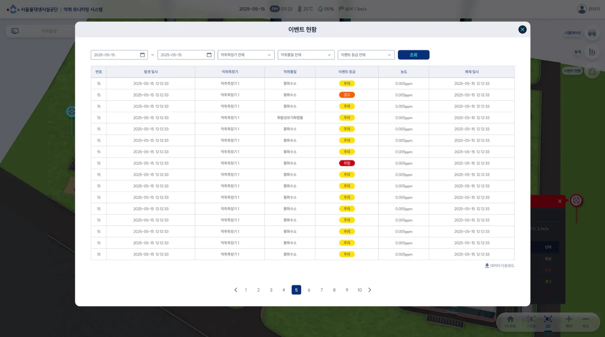Expand 악취물질 전체 dropdown
Screen dimensions: 605x337
pyautogui.click(x=306, y=55)
